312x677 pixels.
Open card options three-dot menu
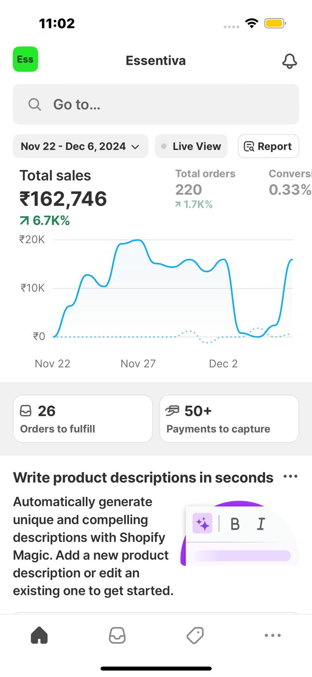(x=290, y=477)
